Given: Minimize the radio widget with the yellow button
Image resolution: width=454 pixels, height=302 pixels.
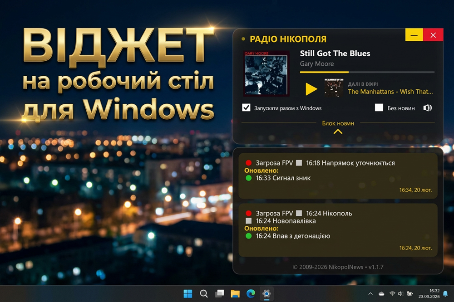Looking at the screenshot, I should click(414, 35).
